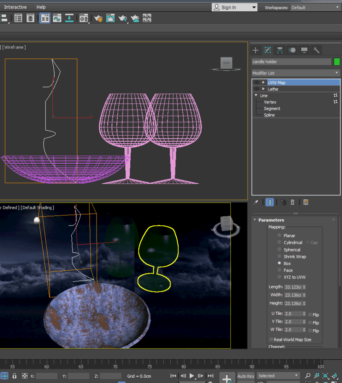Open the Help menu

(x=41, y=7)
